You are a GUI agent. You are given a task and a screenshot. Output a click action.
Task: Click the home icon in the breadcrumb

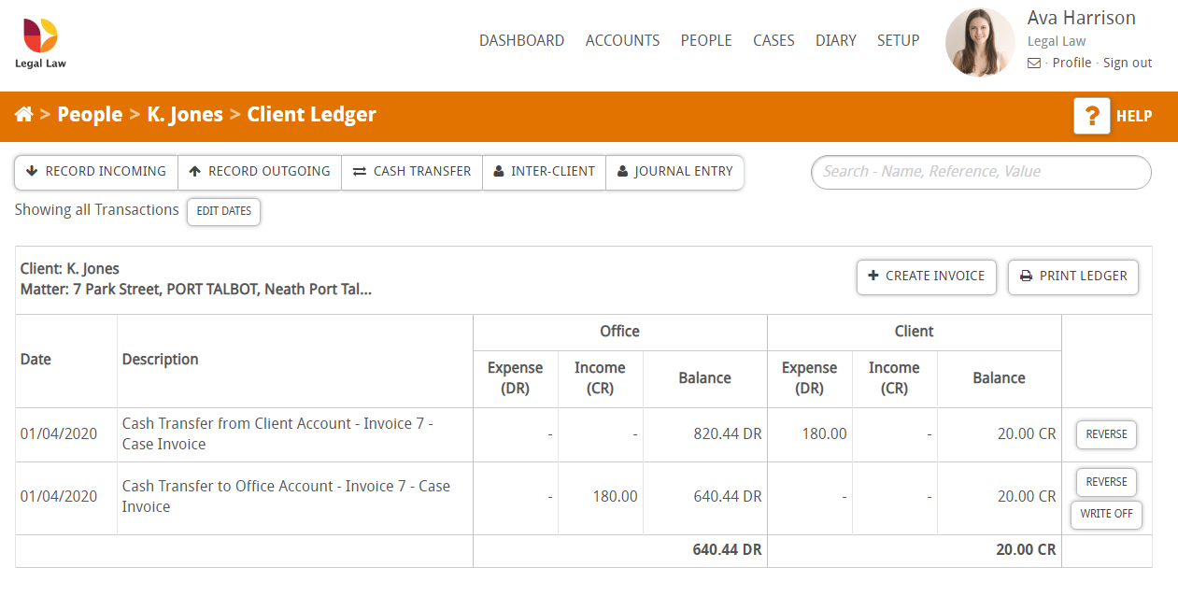(x=26, y=115)
